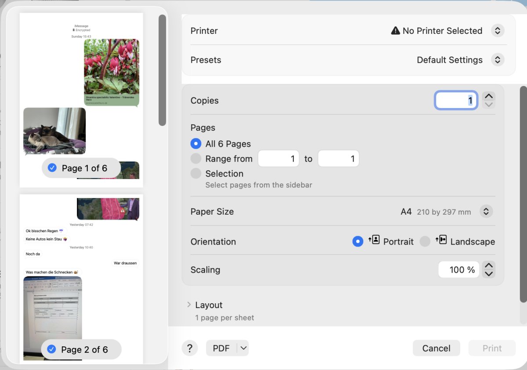Image resolution: width=527 pixels, height=370 pixels.
Task: Cancel the print dialog
Action: coord(437,348)
